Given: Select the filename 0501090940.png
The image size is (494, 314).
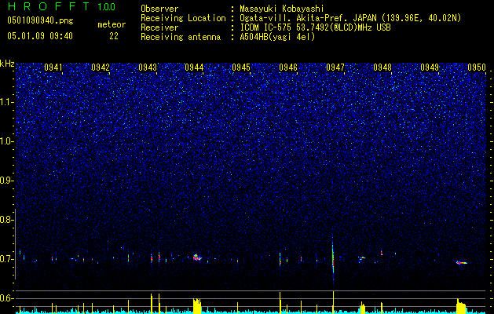Looking at the screenshot, I should point(40,21).
